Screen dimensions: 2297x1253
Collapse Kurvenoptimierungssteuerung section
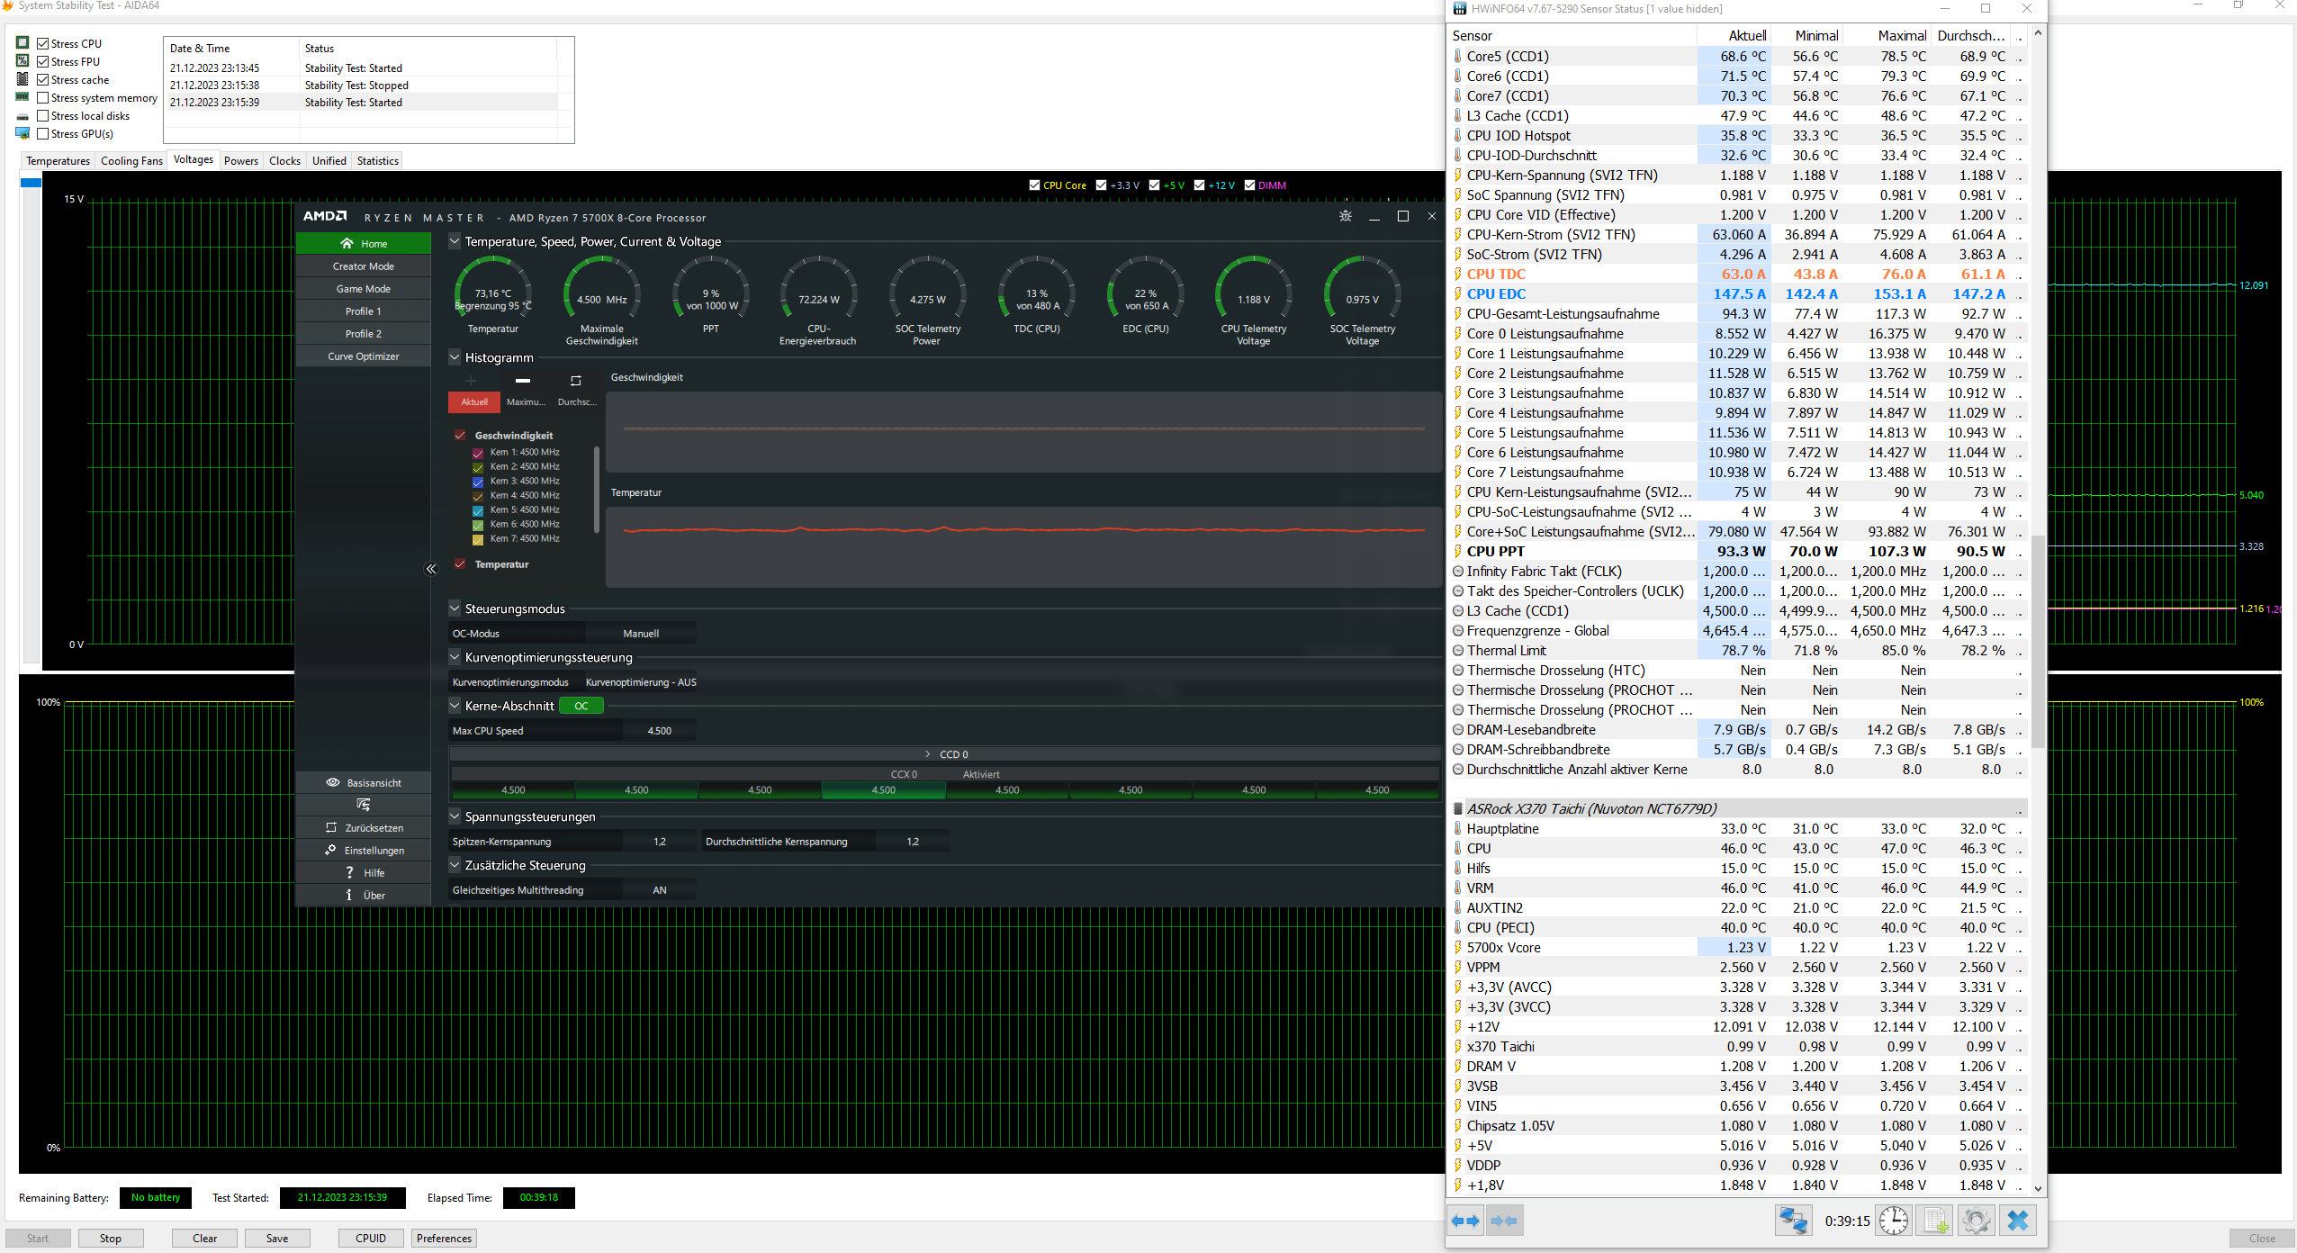pos(455,657)
